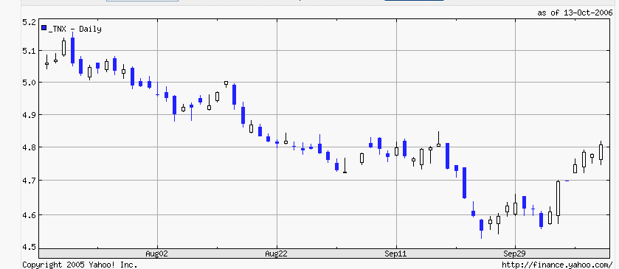Open the http://finance.yahoo.com/ link
This screenshot has width=619, height=269.
(558, 265)
